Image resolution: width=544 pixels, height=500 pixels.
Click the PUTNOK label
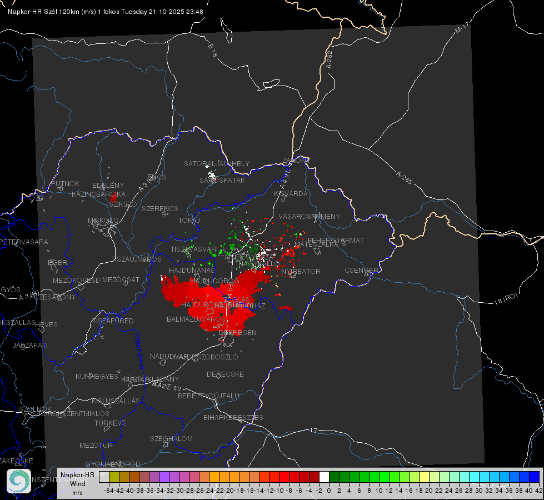65,183
